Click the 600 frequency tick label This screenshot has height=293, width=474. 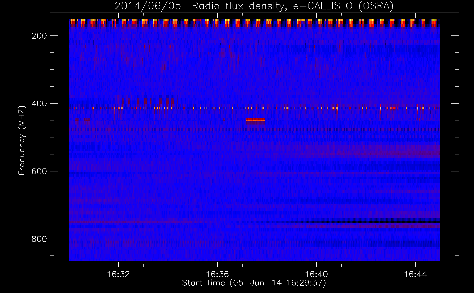point(39,171)
